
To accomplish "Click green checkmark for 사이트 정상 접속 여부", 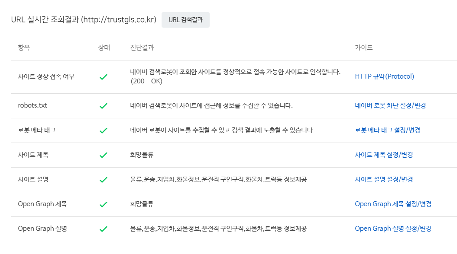I will tap(104, 77).
